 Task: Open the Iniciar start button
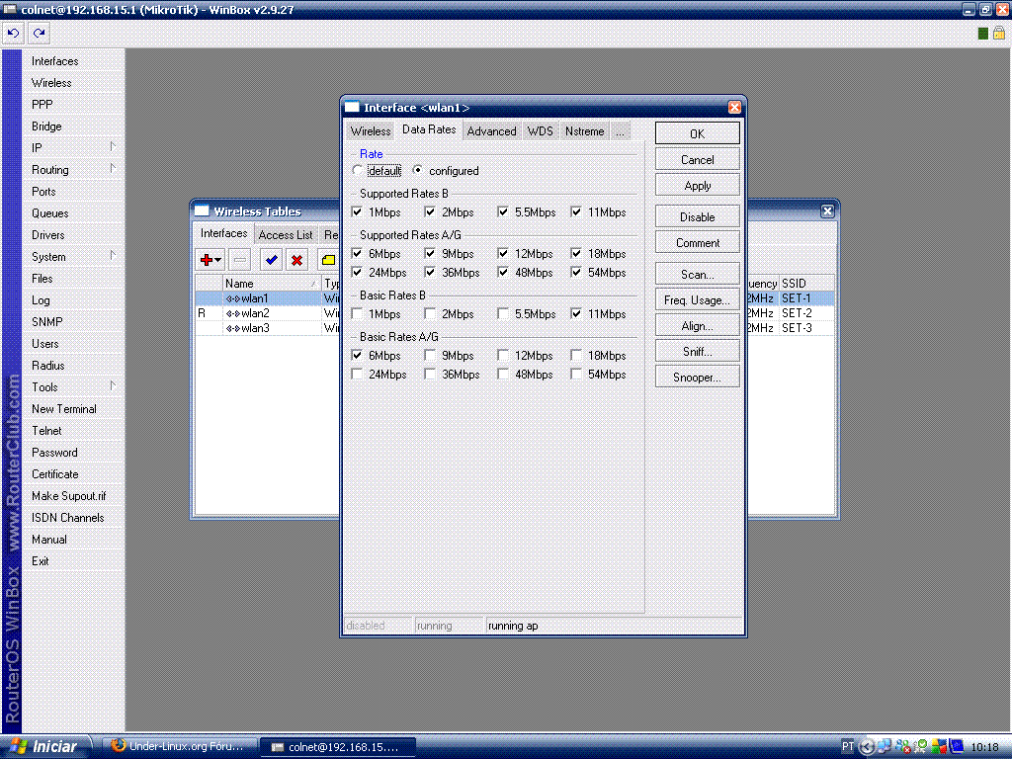pyautogui.click(x=45, y=746)
